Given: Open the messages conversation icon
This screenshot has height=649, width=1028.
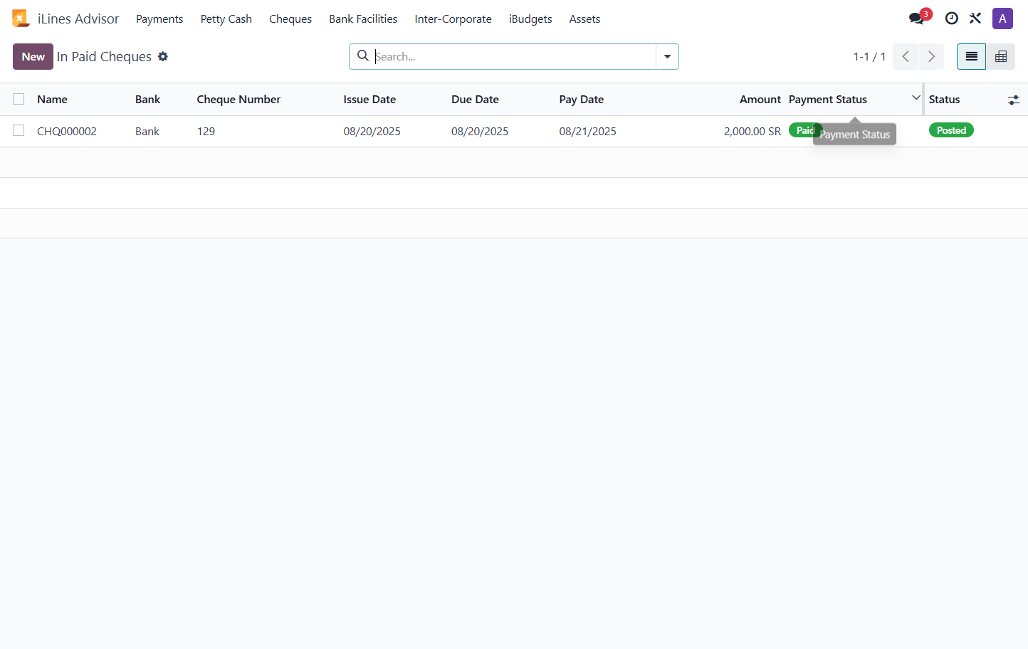Looking at the screenshot, I should pyautogui.click(x=917, y=19).
